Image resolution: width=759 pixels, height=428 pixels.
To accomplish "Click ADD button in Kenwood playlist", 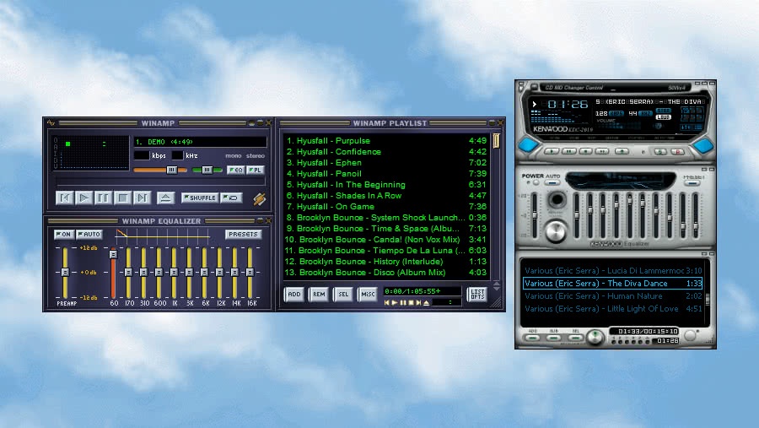I will (x=532, y=338).
